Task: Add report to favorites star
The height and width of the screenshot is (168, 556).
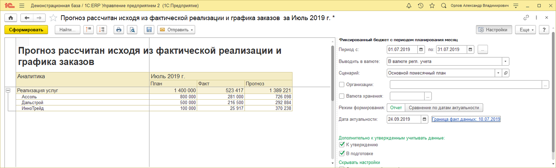Action: pos(53,18)
